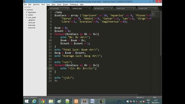The width and height of the screenshot is (185, 104).
Task: Open the Goto menu
Action: (x=53, y=5)
